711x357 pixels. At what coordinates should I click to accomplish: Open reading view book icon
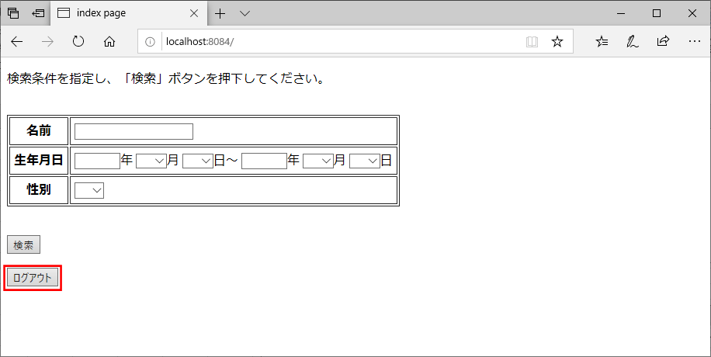coord(532,42)
